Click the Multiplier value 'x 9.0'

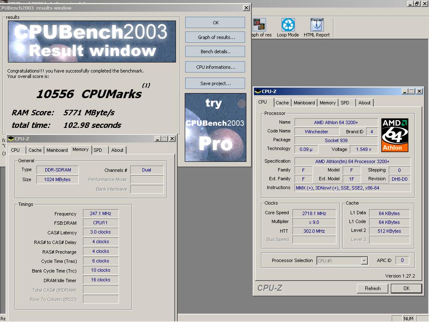tap(314, 222)
